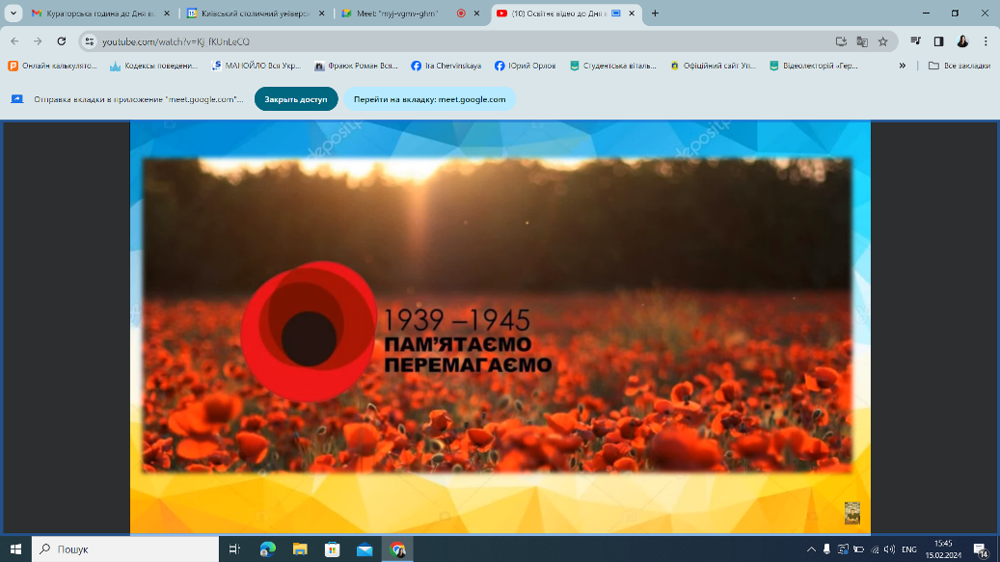
Task: Open the МАНОЙЛО Вся Укр bookmark
Action: 256,66
